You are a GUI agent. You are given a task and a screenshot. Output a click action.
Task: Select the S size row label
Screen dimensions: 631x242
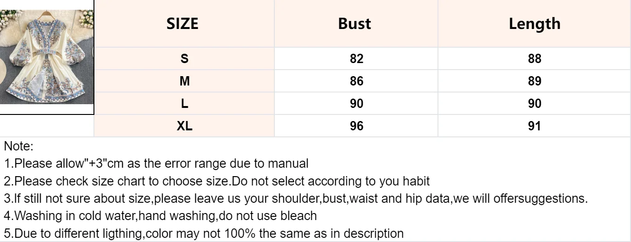pos(185,59)
